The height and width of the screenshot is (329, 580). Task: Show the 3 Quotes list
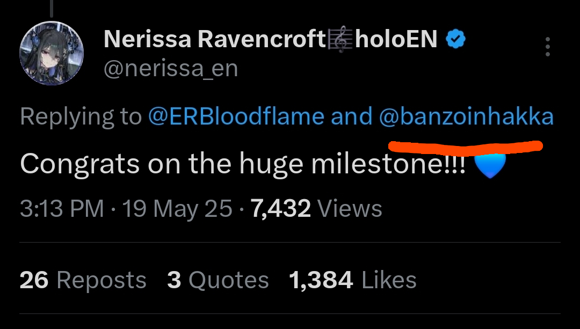pos(218,280)
